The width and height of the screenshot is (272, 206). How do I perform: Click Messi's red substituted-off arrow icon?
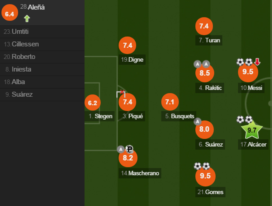tap(257, 62)
